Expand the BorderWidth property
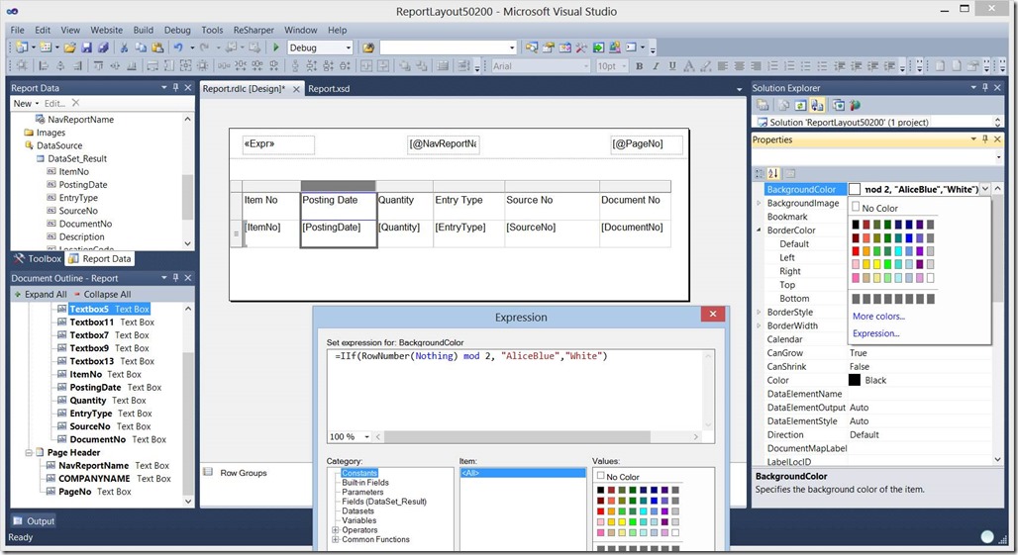Screen dimensions: 1018x555 (x=759, y=325)
